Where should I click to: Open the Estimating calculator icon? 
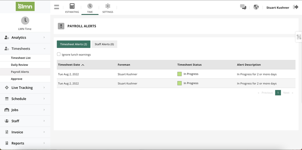tap(72, 6)
